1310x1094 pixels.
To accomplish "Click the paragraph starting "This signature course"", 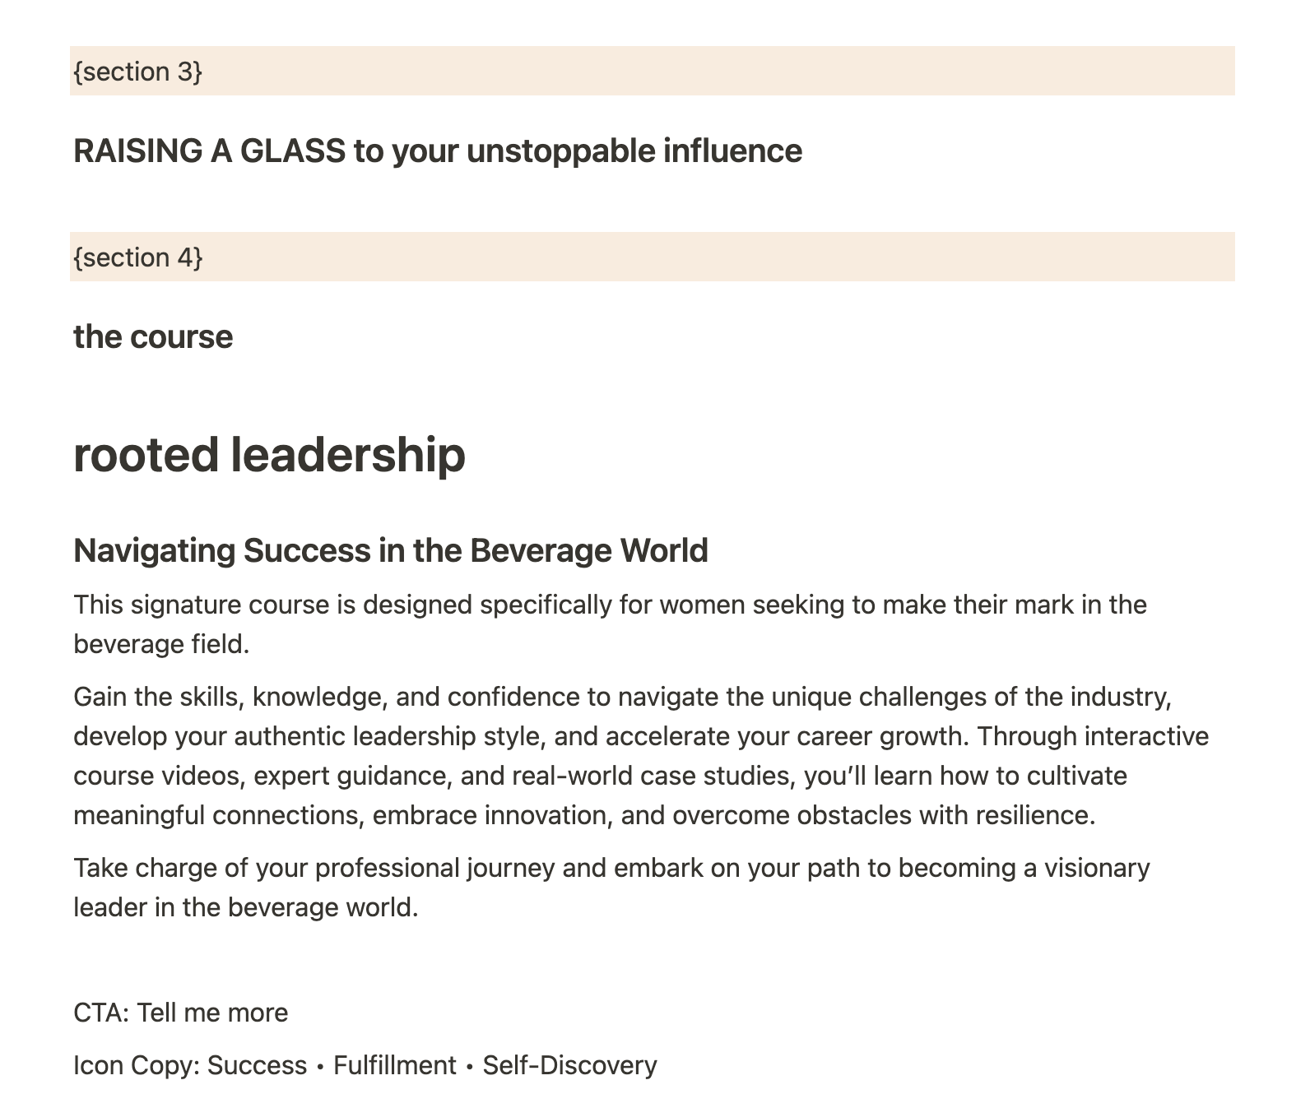I will (609, 605).
